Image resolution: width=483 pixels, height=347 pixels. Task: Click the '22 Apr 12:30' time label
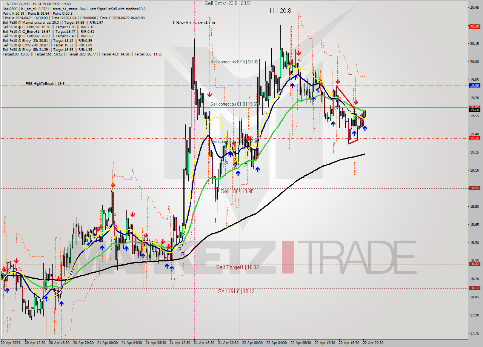pyautogui.click(x=325, y=343)
